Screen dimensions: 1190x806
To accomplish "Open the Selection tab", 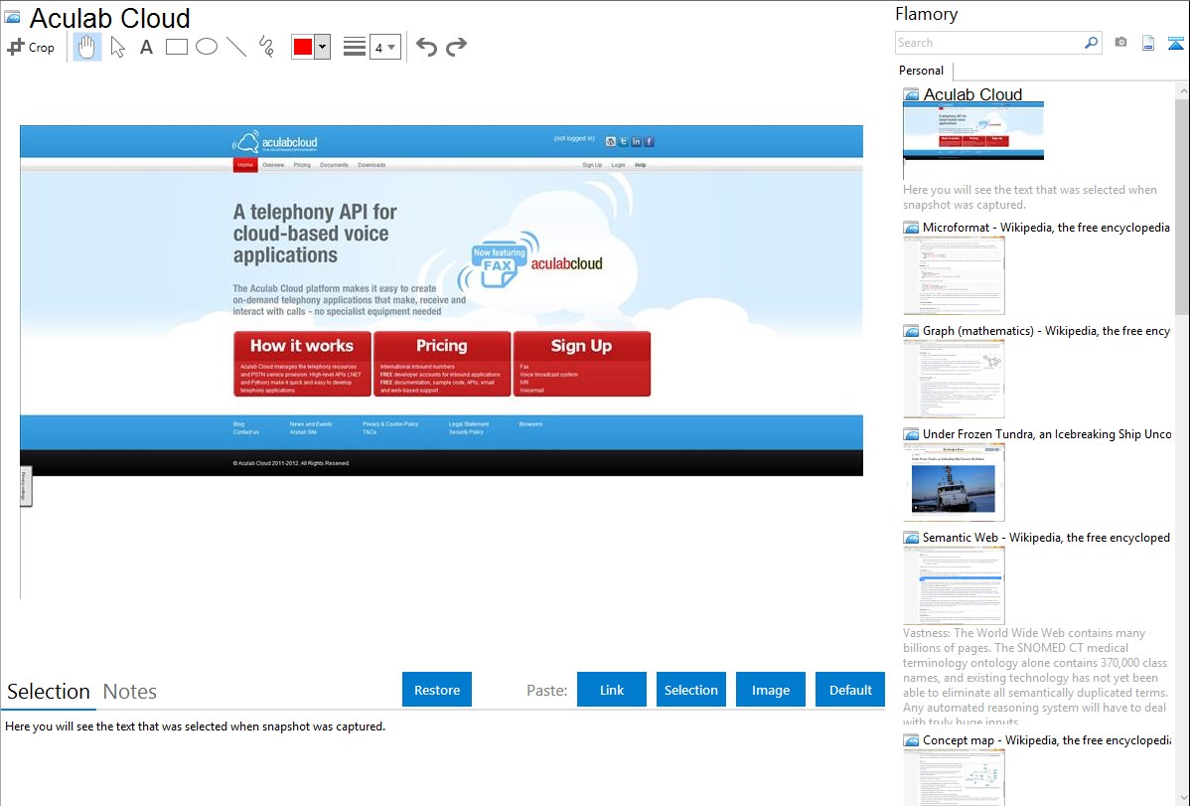I will click(x=49, y=692).
